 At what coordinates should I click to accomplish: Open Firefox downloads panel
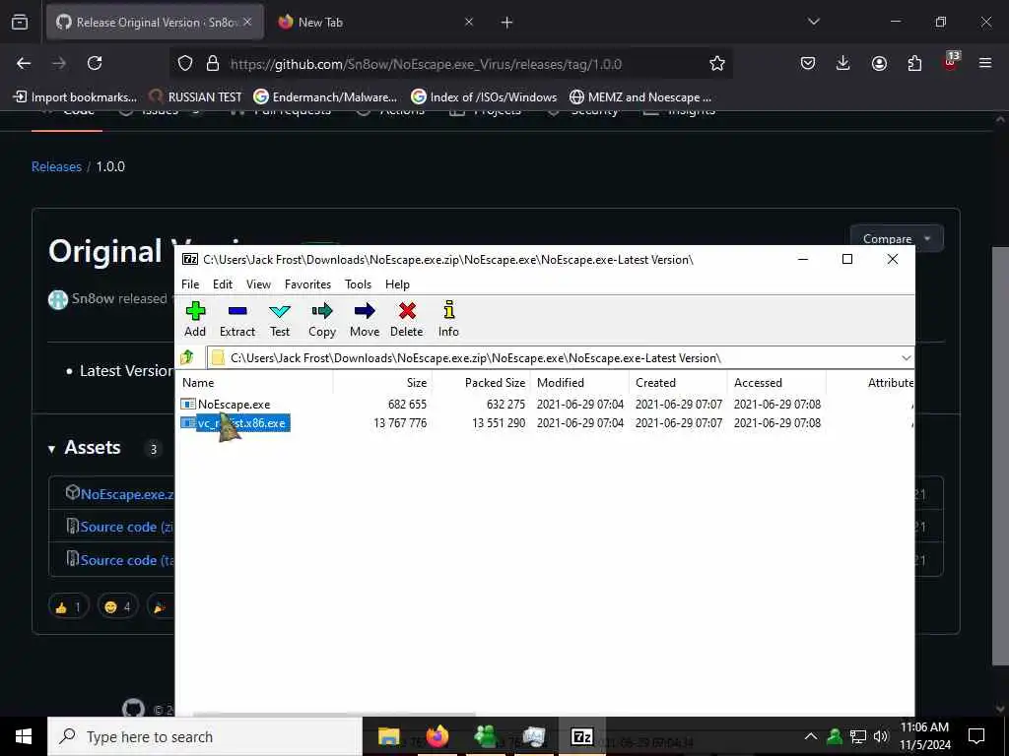point(843,63)
